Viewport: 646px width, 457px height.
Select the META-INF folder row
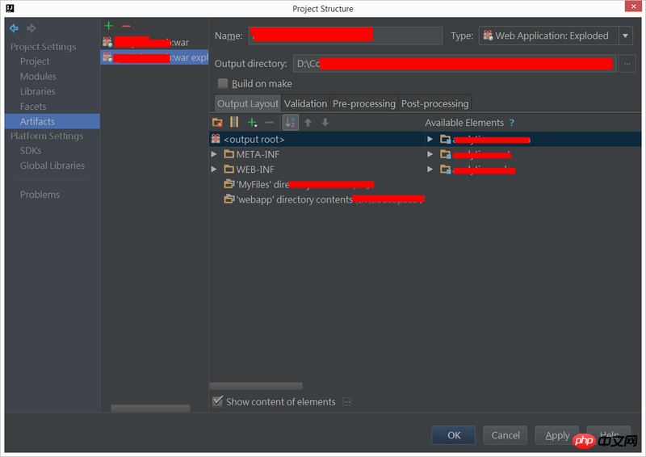point(317,154)
